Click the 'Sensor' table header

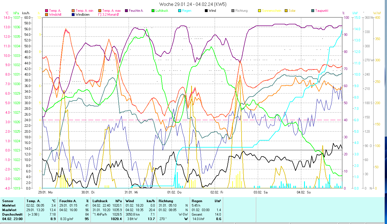[x=7, y=201]
